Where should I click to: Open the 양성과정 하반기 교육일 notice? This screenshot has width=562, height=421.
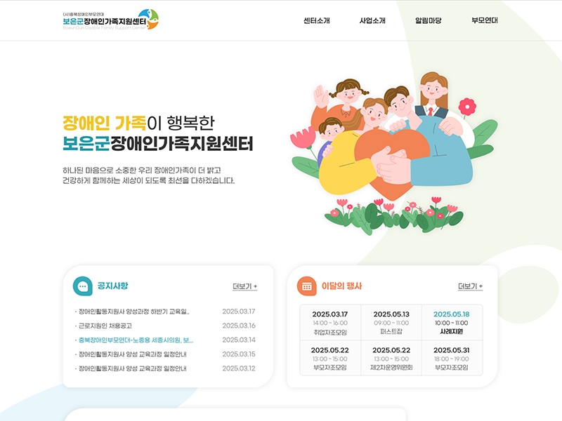pos(133,312)
